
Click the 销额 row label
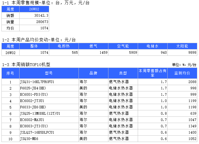(10, 16)
